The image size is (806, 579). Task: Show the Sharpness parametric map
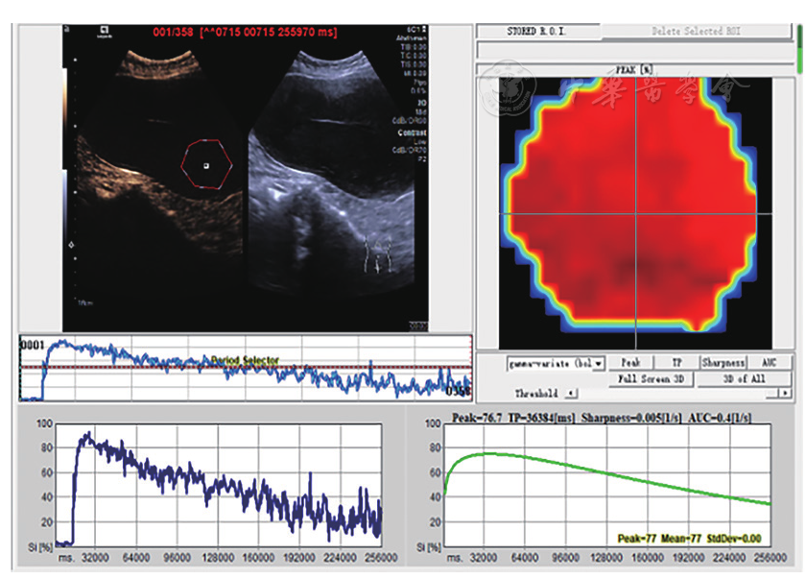click(x=723, y=363)
